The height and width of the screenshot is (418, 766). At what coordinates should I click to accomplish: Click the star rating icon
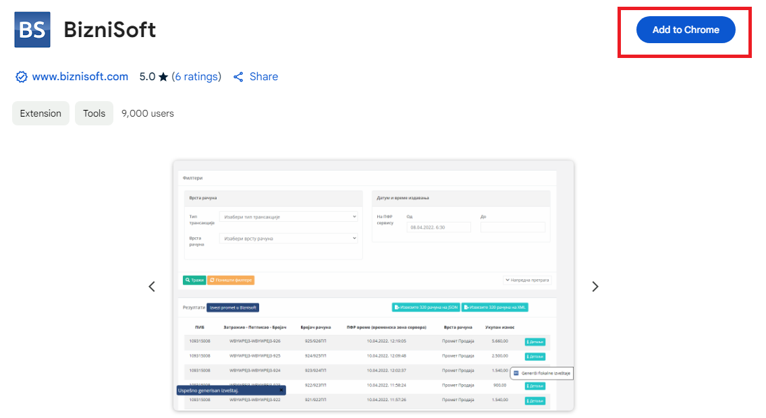pos(163,77)
